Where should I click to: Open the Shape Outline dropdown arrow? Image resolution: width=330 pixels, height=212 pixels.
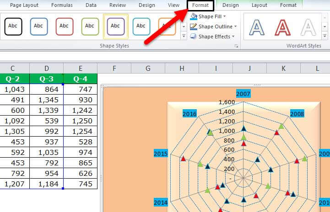(x=236, y=26)
